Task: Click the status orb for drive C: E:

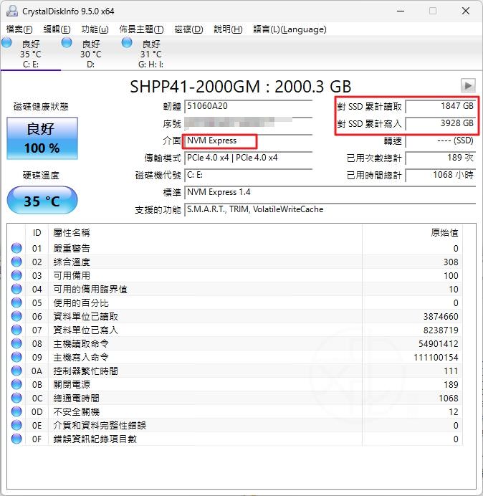Action: [6, 43]
